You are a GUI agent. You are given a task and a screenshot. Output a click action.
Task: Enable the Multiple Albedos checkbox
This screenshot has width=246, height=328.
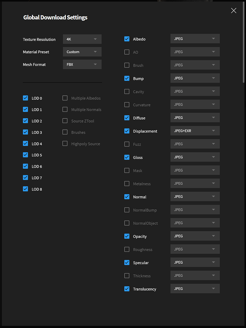65,98
